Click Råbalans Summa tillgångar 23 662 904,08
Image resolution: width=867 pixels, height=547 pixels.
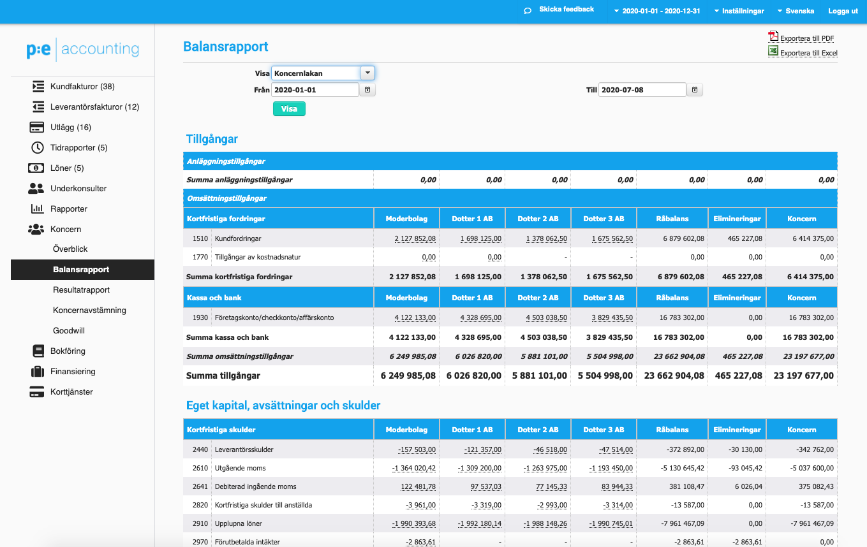click(674, 376)
